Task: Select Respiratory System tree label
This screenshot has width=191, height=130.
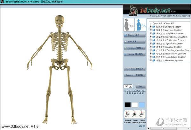Action: [x=171, y=54]
